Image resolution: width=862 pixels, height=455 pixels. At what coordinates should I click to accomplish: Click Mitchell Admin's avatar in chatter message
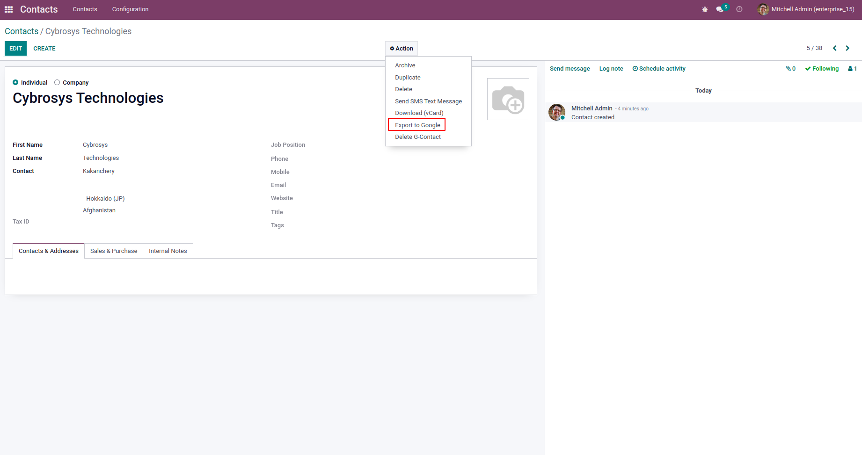coord(557,112)
